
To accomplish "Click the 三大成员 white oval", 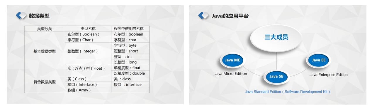I will click(x=276, y=38).
